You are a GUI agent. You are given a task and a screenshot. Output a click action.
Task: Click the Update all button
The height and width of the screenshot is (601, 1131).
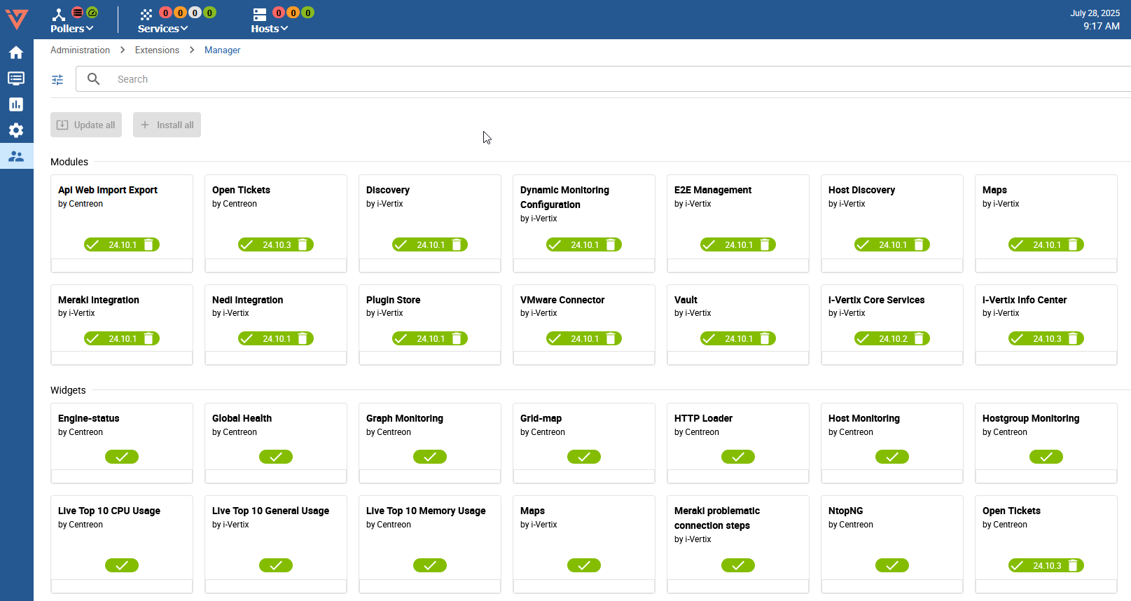click(x=86, y=125)
